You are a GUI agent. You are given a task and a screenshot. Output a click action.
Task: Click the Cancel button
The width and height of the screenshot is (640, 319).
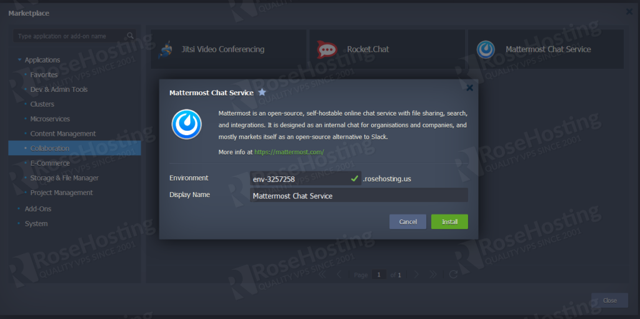point(407,222)
